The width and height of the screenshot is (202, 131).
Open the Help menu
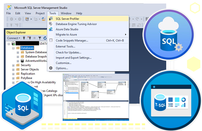[79, 13]
